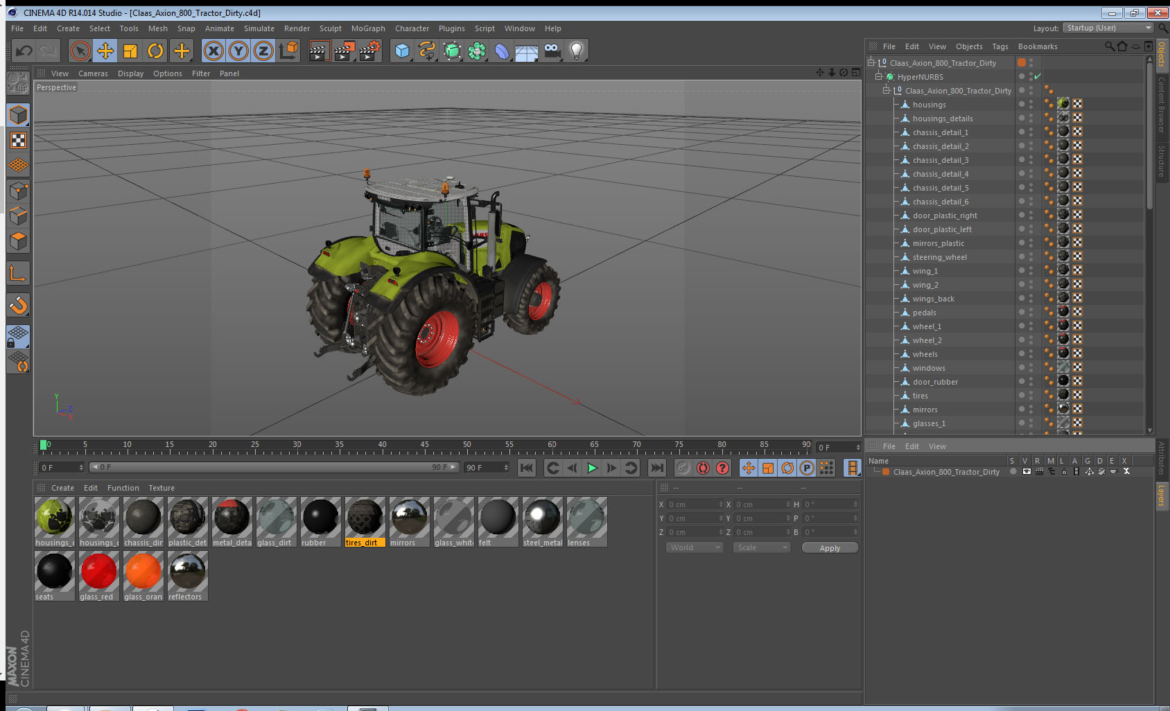Go to start of animation
This screenshot has height=711, width=1170.
pos(527,468)
